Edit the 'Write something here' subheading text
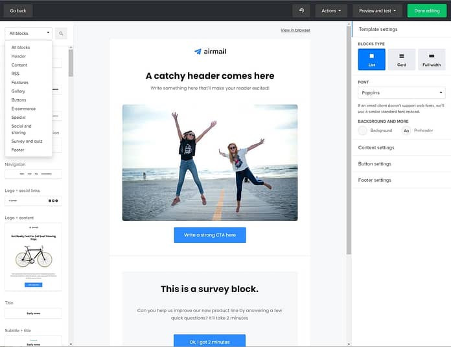 [210, 88]
